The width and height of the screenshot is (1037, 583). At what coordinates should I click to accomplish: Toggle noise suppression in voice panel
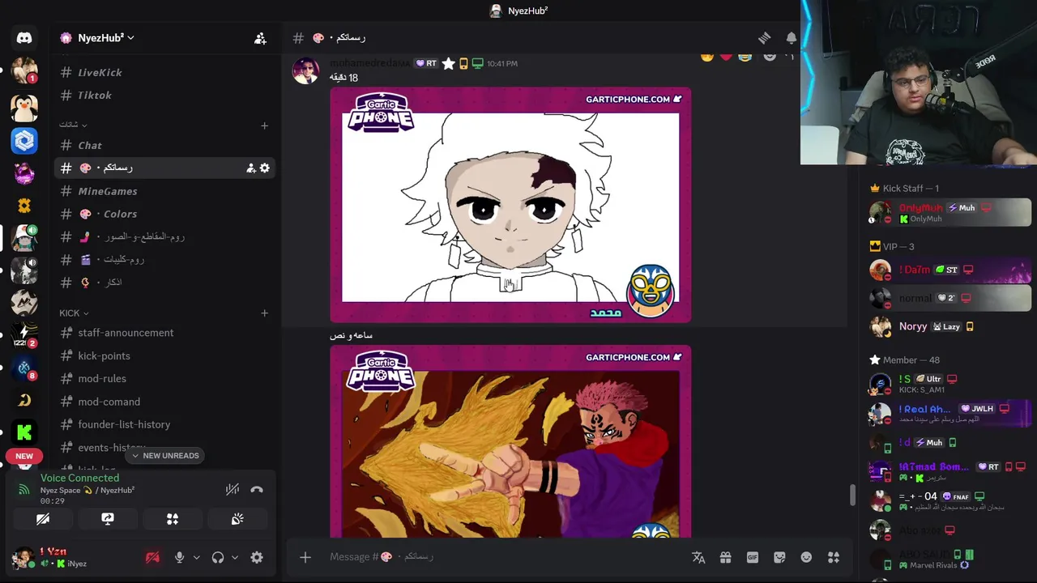[233, 489]
